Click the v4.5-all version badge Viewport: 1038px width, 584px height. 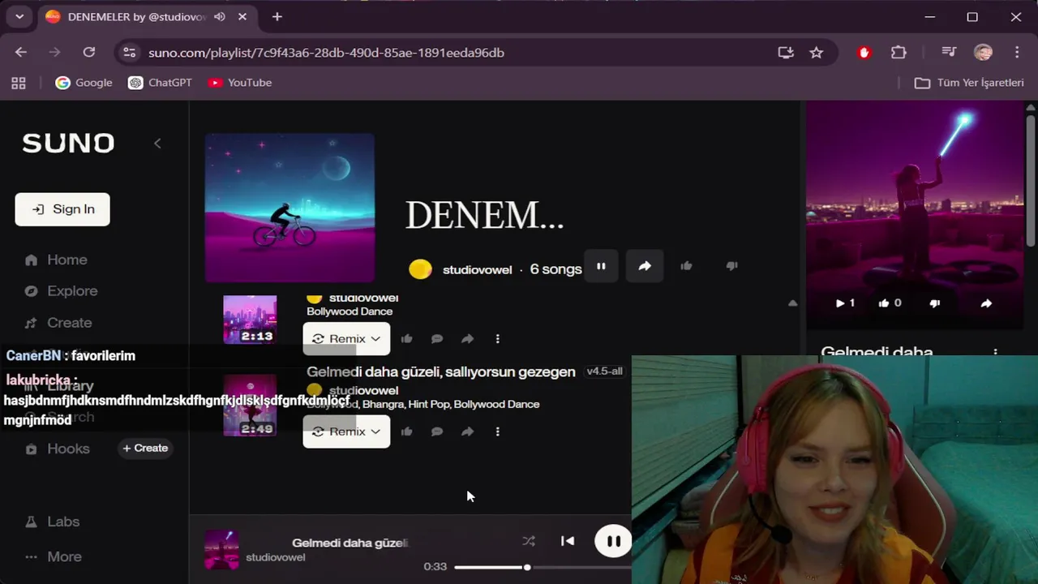[604, 371]
